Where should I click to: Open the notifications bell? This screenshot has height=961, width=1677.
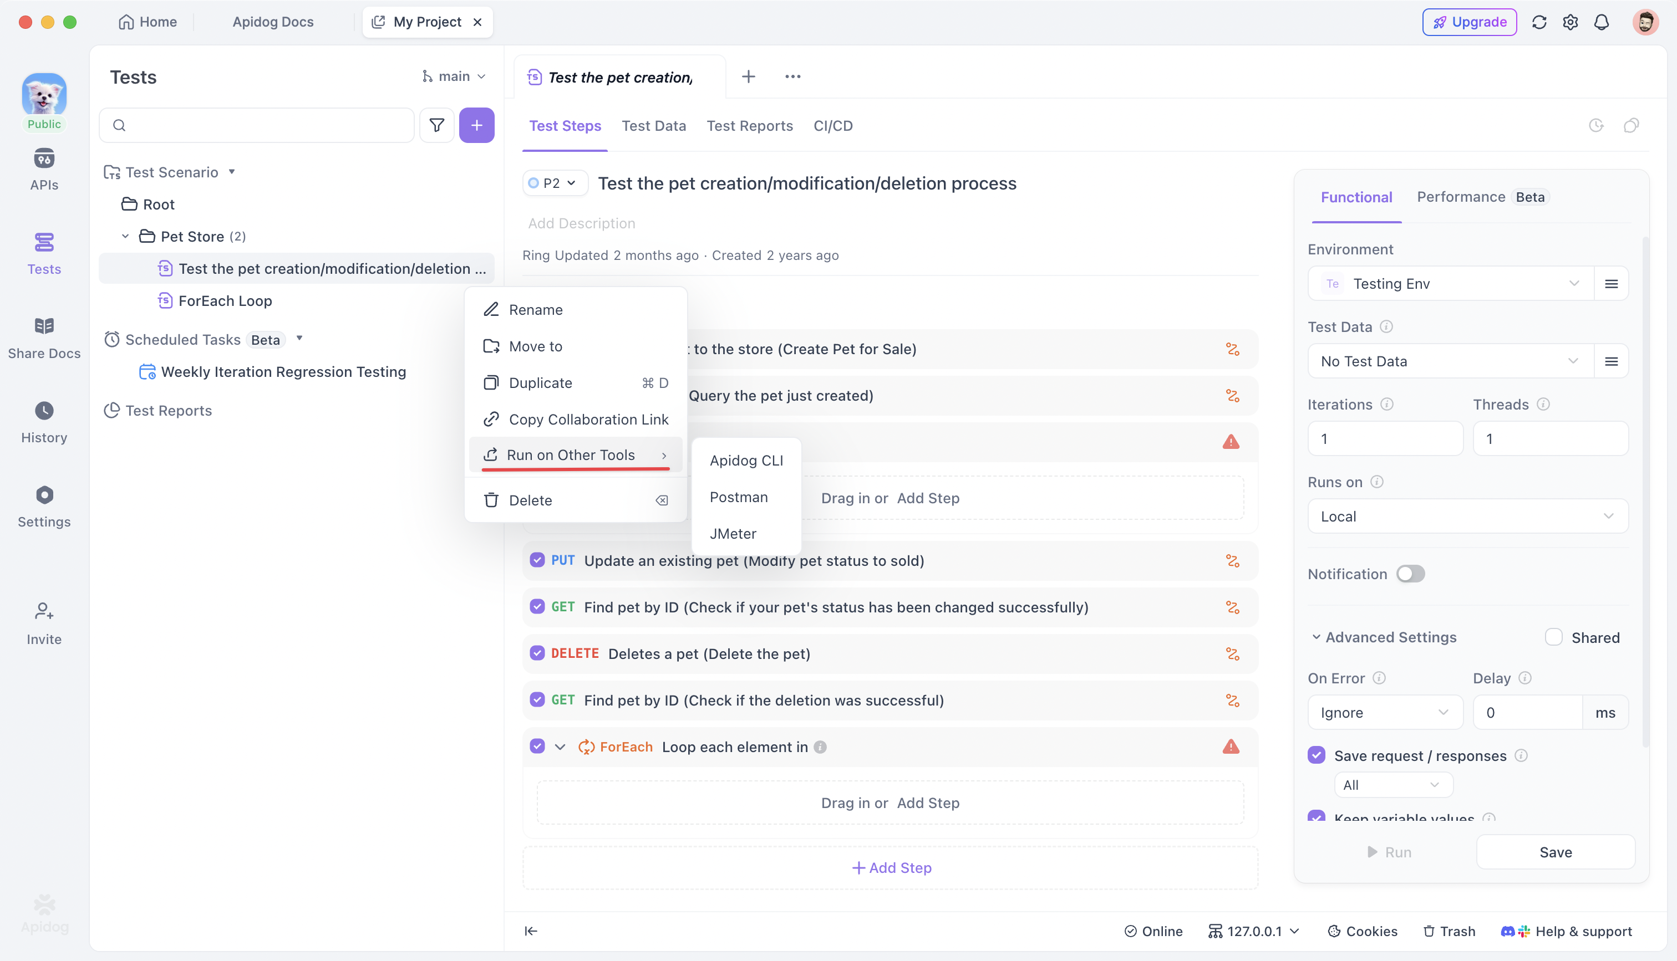pyautogui.click(x=1601, y=22)
